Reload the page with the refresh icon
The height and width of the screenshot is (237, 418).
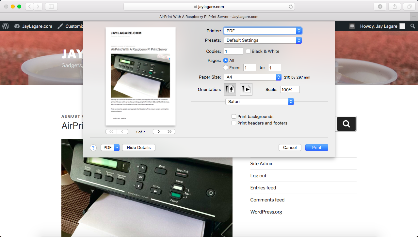(x=291, y=7)
